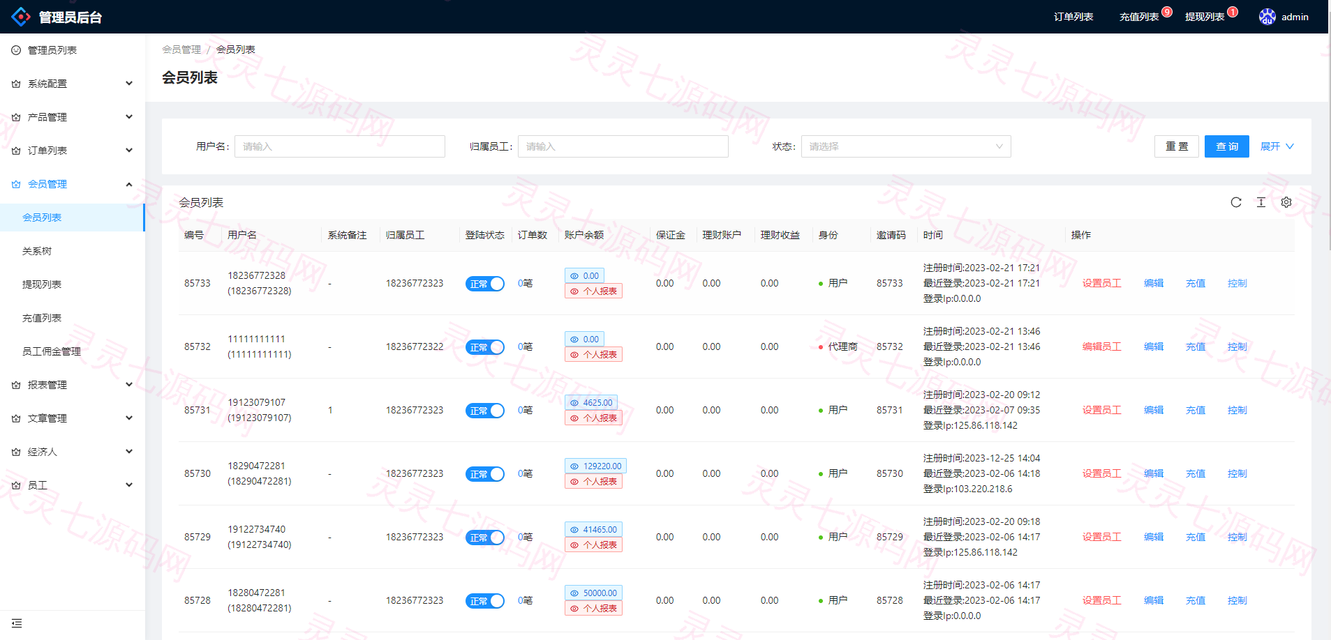This screenshot has height=640, width=1331.
Task: Click 充值 for member 85730
Action: pos(1196,473)
